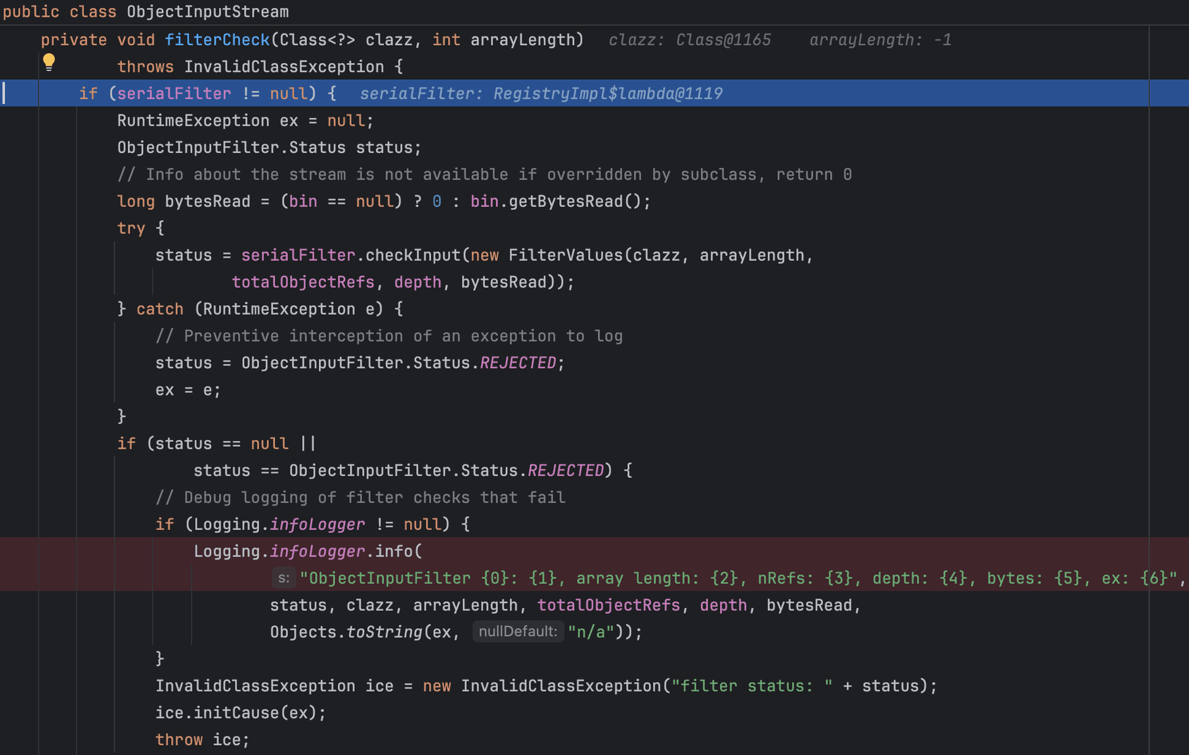Click the "n/a" string literal
1189x755 pixels.
pos(591,632)
